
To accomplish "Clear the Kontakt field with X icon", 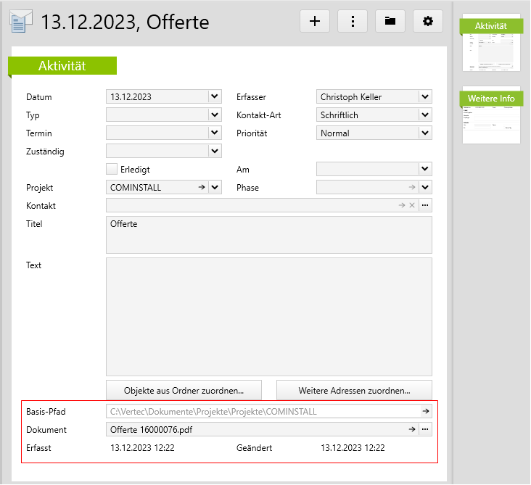I will 412,206.
